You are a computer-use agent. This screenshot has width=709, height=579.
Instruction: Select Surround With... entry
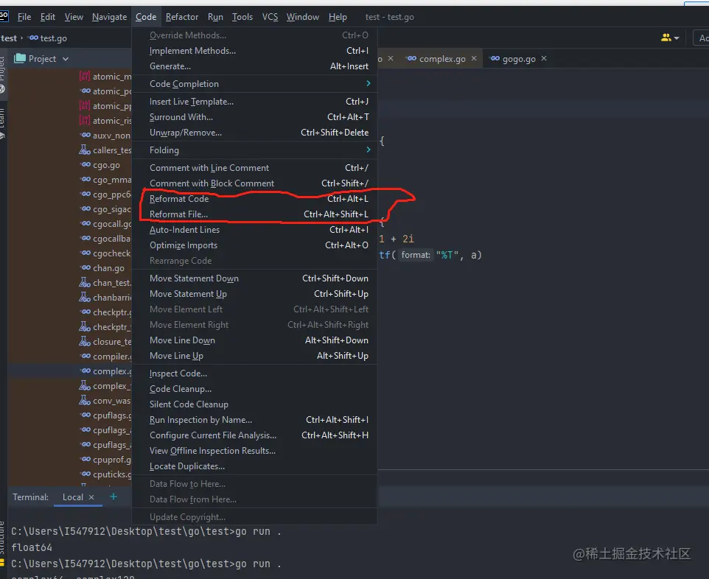coord(255,117)
